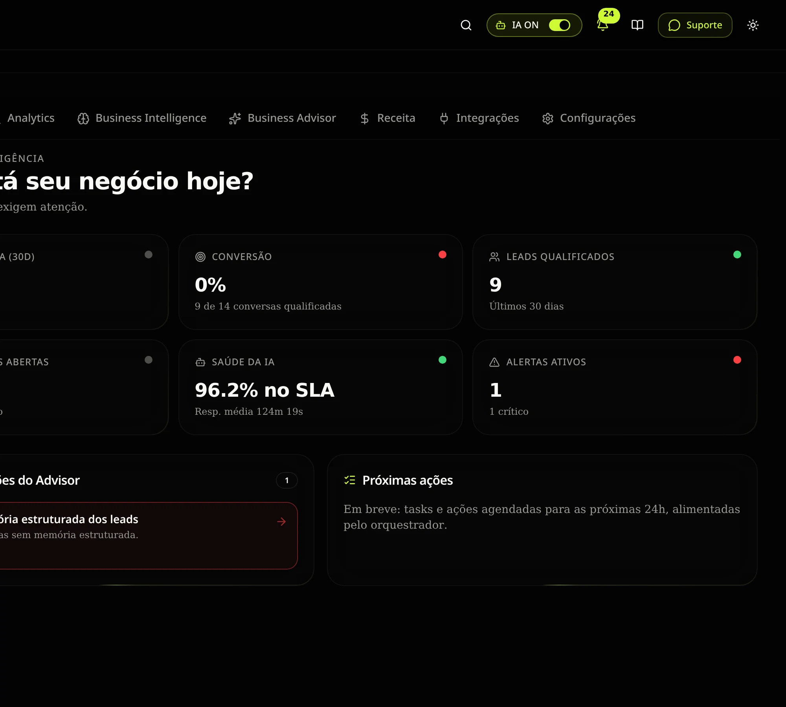This screenshot has width=786, height=707.
Task: Click the ALERTAS ATIVOS card title
Action: [546, 362]
